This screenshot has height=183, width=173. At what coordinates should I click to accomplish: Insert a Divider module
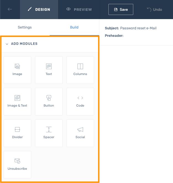pos(17,133)
